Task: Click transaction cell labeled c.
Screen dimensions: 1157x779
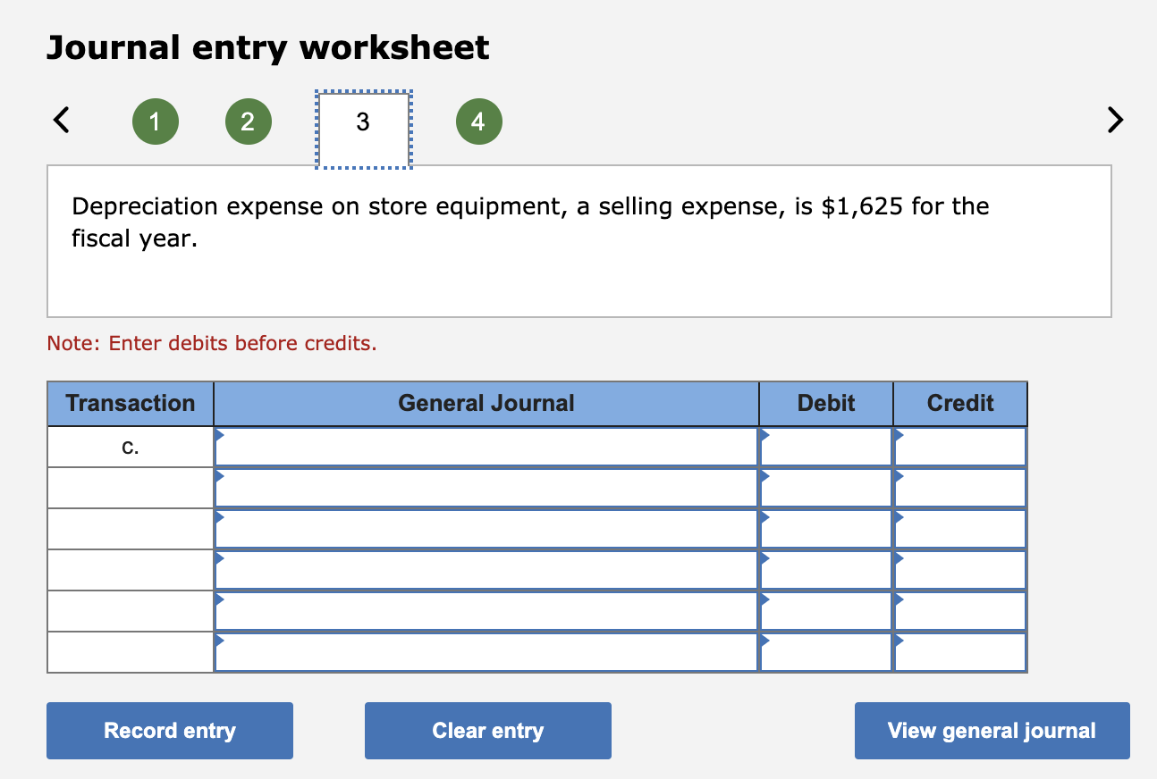Action: coord(131,447)
